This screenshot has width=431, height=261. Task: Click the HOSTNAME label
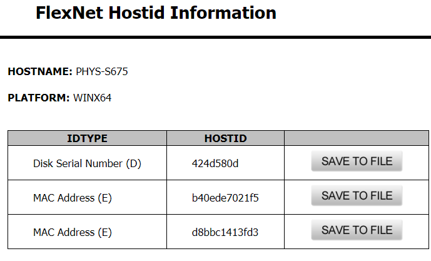click(x=40, y=71)
